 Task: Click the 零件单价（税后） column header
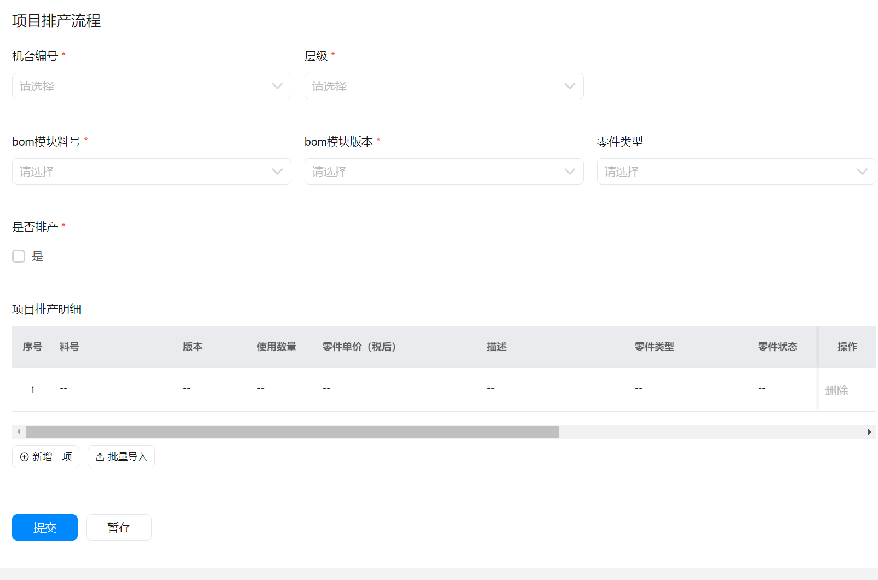click(x=359, y=347)
